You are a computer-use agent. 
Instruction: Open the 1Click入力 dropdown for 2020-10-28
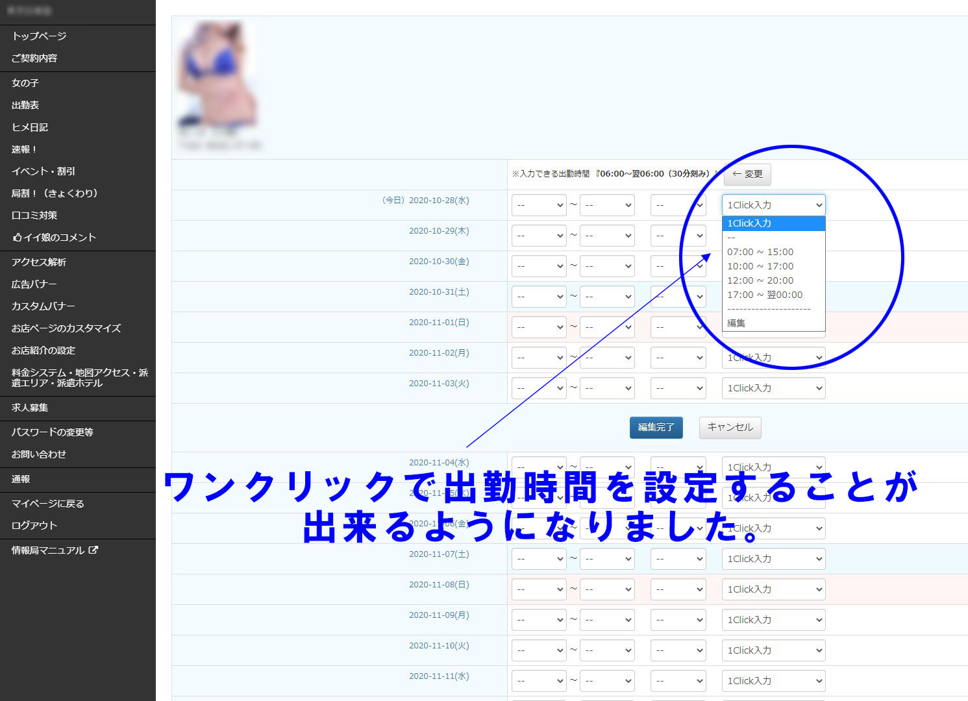[773, 205]
